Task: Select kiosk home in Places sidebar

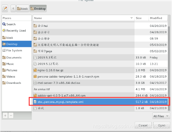Action: (x=17, y=38)
